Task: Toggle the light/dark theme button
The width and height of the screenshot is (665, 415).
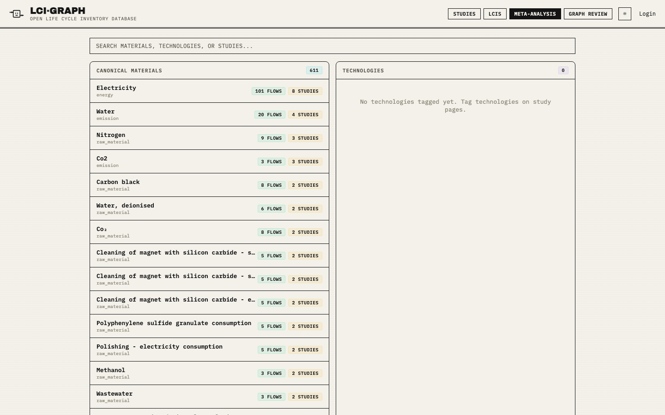Action: [x=625, y=14]
